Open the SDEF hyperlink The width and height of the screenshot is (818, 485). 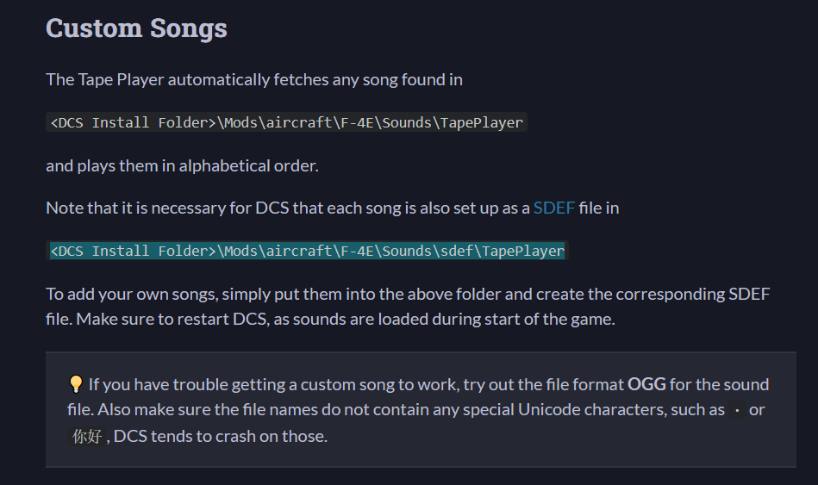pyautogui.click(x=554, y=208)
